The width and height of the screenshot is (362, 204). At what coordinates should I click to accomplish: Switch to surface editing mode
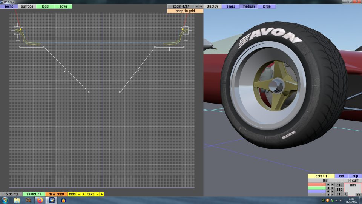[x=27, y=6]
